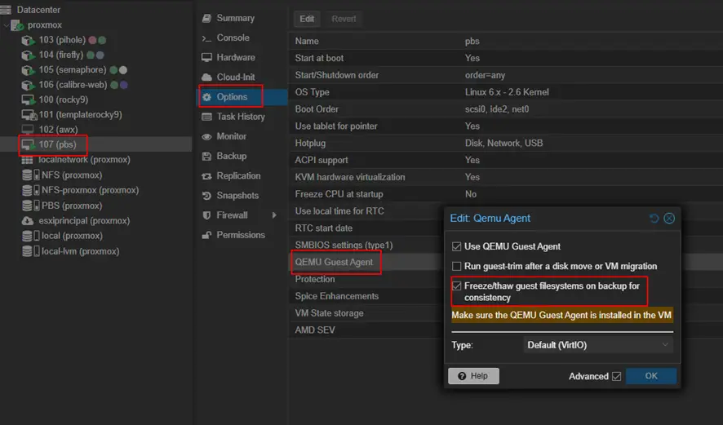This screenshot has width=723, height=425.
Task: Click the PBS (proxmox) storage icon
Action: tap(30, 206)
